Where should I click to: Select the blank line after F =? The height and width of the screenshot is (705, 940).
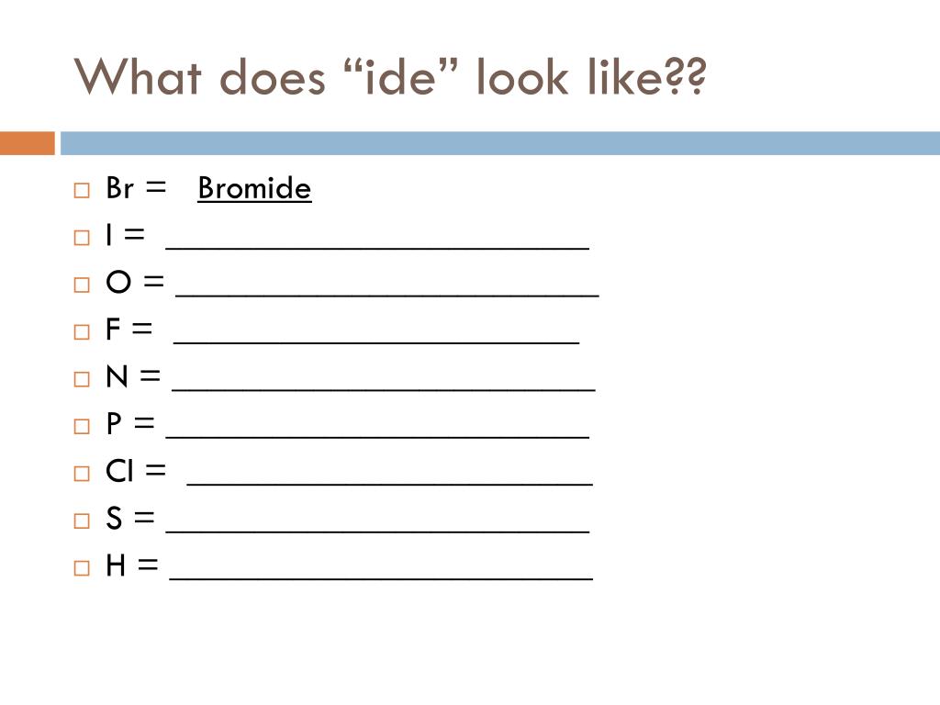376,341
